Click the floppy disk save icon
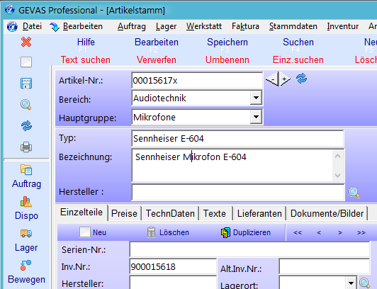Image resolution: width=377 pixels, height=289 pixels. coord(26,84)
